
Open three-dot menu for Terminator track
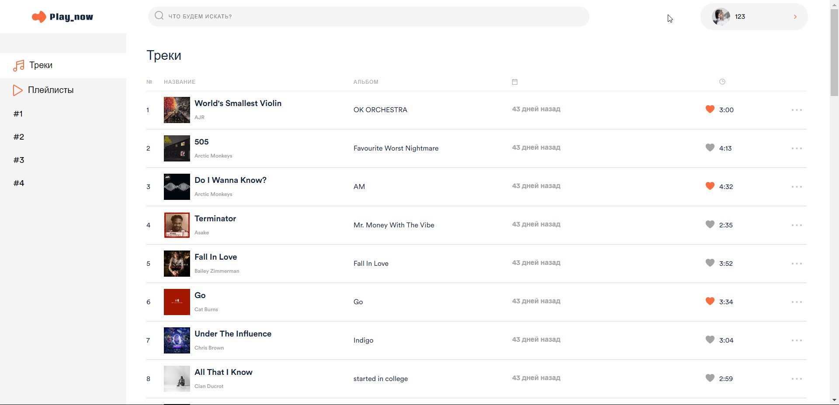(796, 225)
